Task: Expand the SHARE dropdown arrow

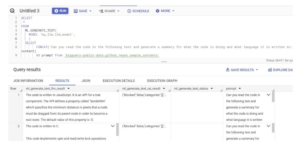Action: point(118,11)
